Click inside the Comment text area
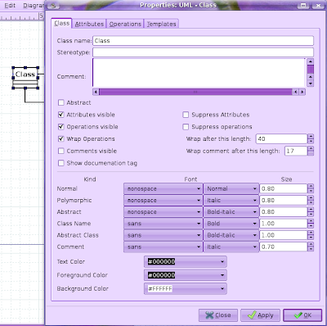Screen dimensions: 327x326 [x=199, y=73]
